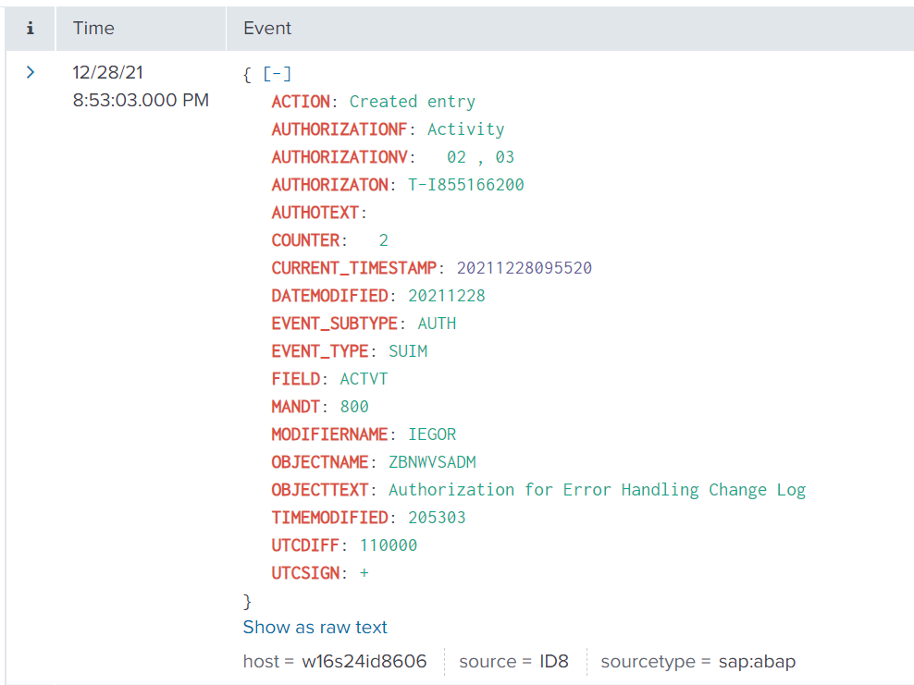Image resolution: width=914 pixels, height=685 pixels.
Task: Expand the event row chevron arrow
Action: coord(30,73)
